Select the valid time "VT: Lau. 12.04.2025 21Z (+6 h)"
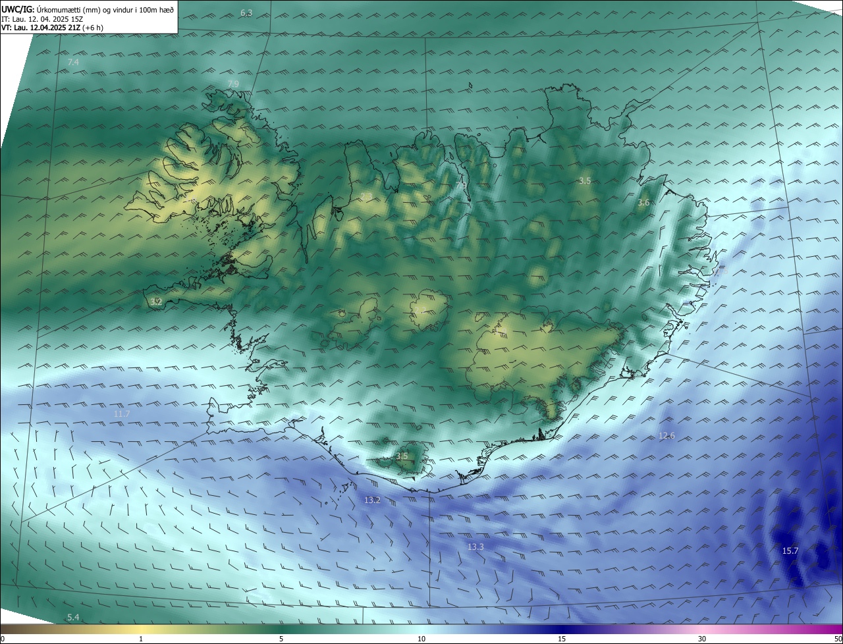This screenshot has width=843, height=644. [52, 28]
